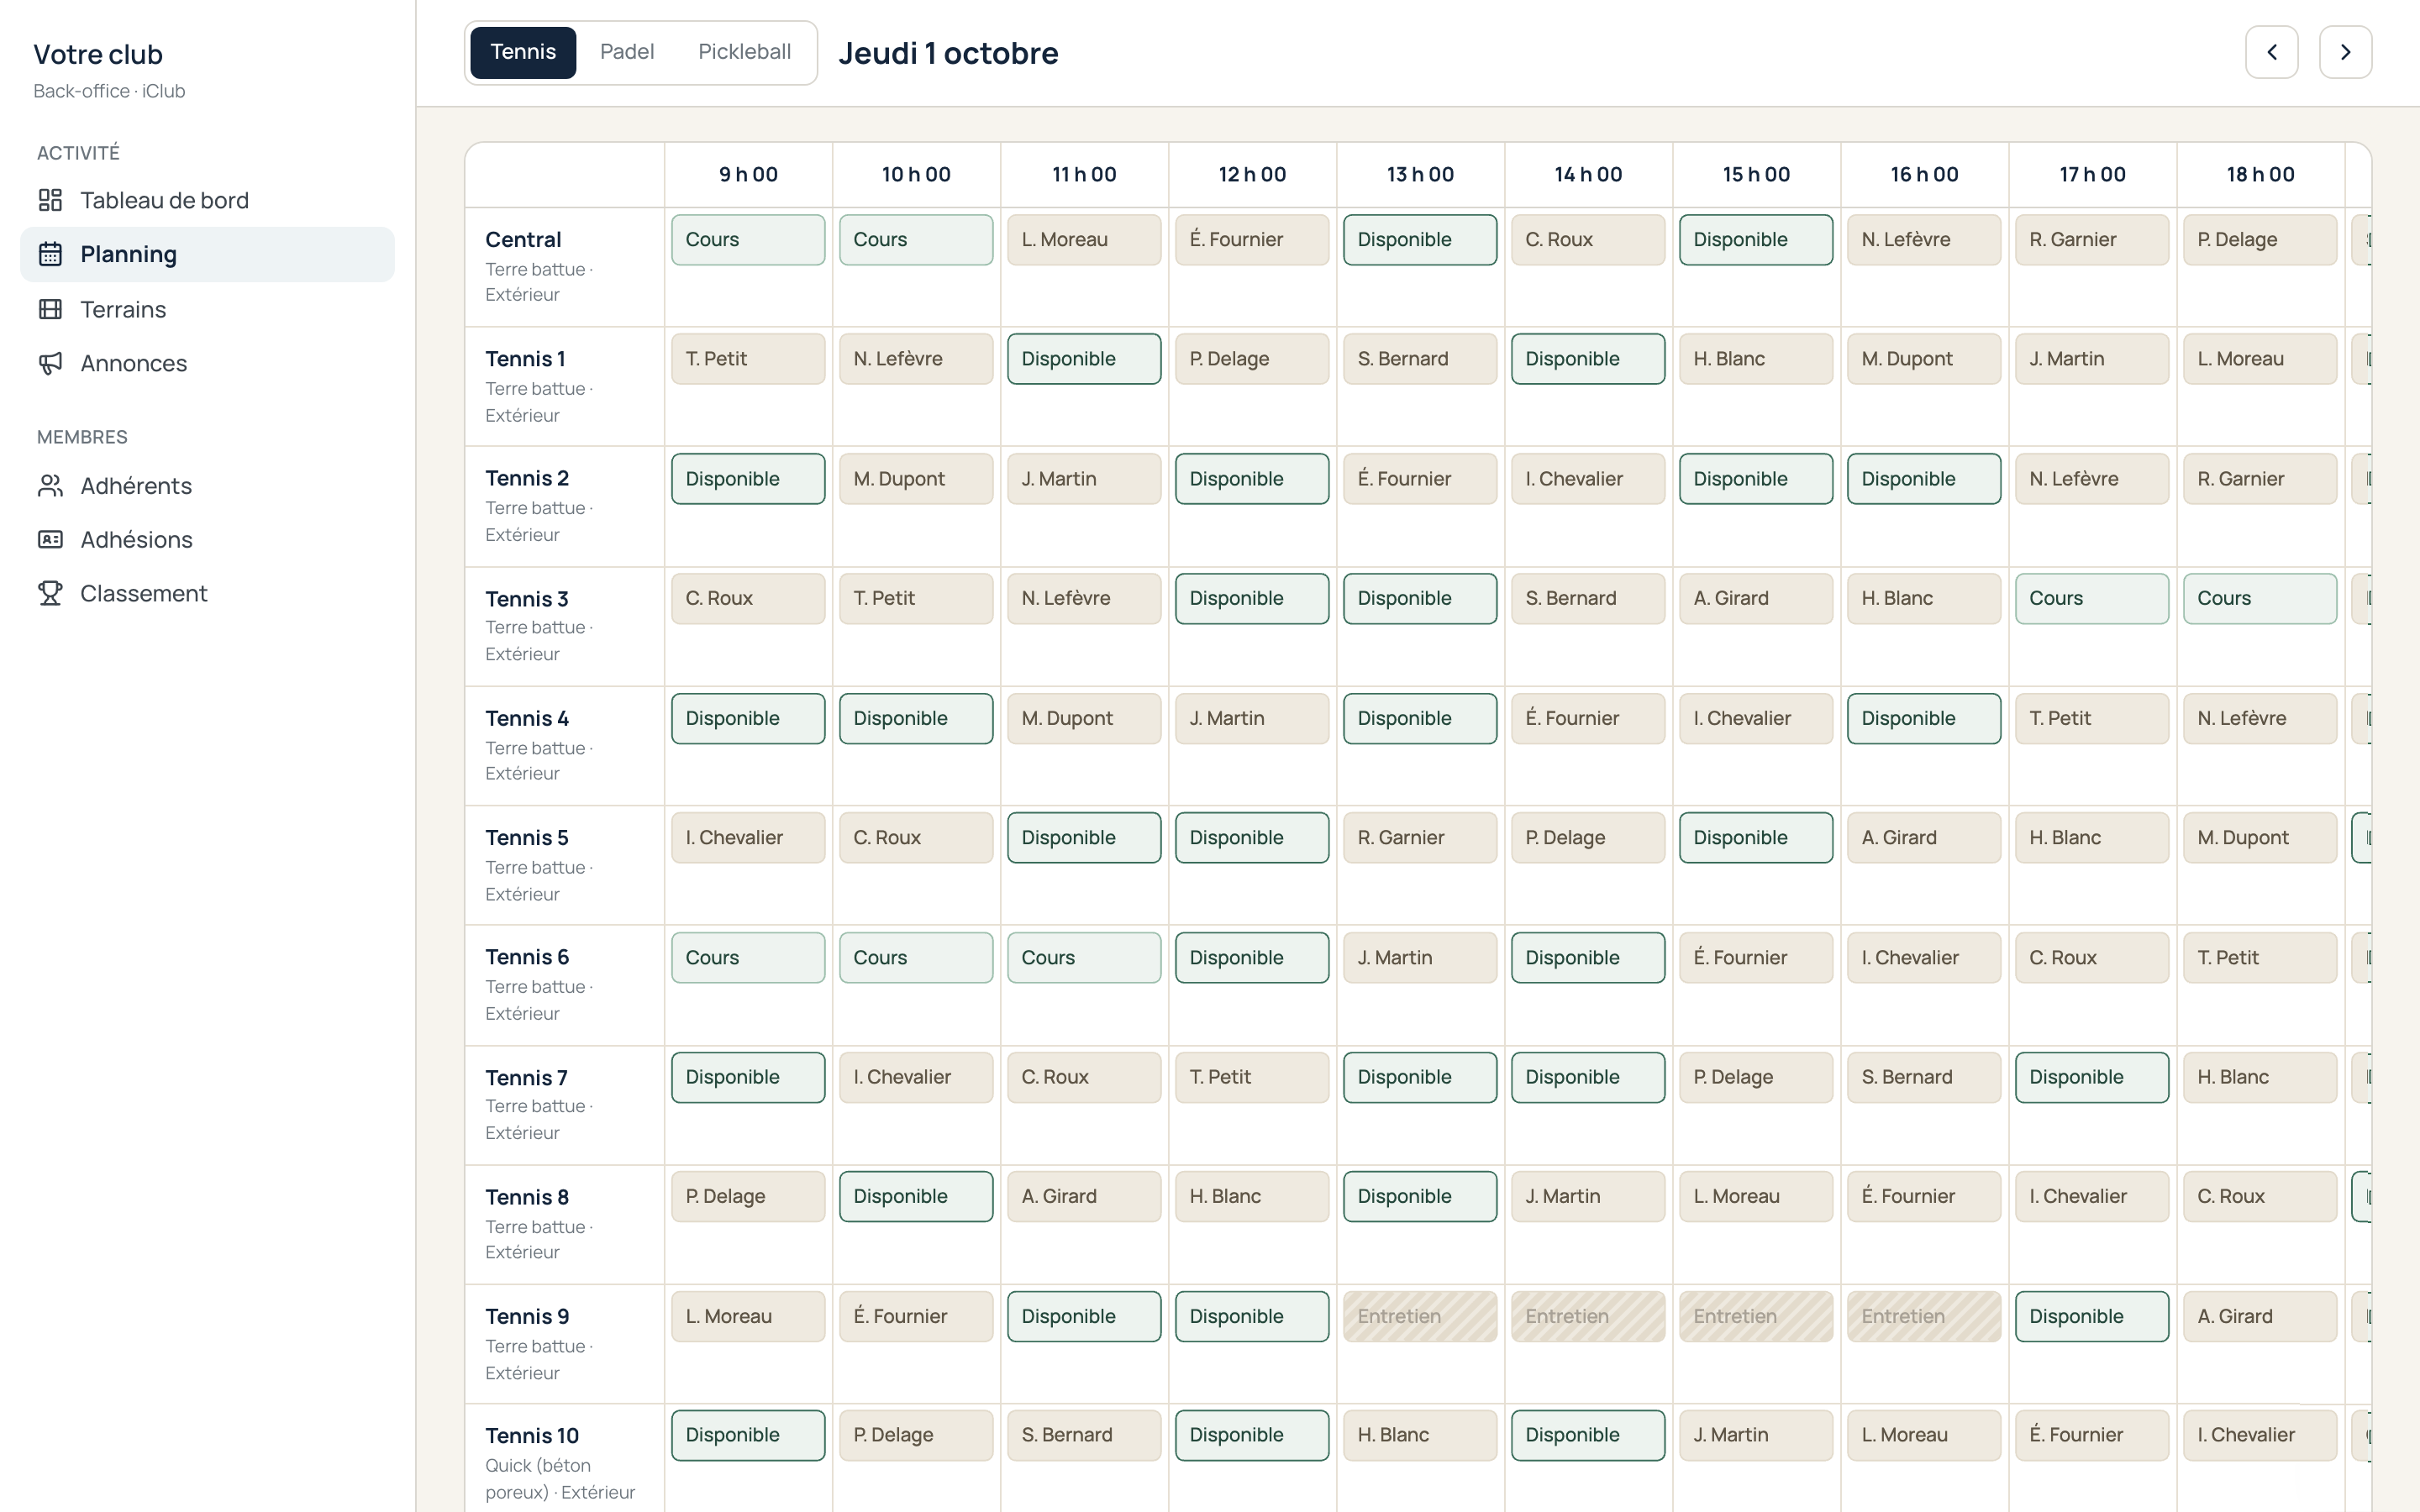Book Disponible slot on Central at 13 h 00

point(1420,240)
